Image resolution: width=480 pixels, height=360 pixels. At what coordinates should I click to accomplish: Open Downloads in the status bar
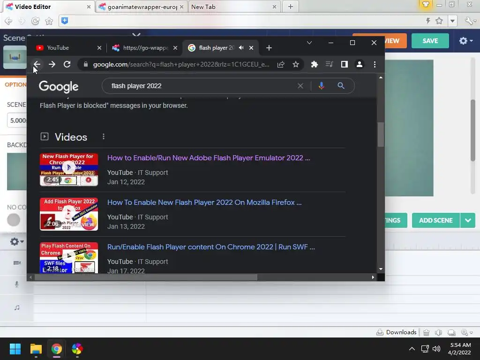click(397, 332)
